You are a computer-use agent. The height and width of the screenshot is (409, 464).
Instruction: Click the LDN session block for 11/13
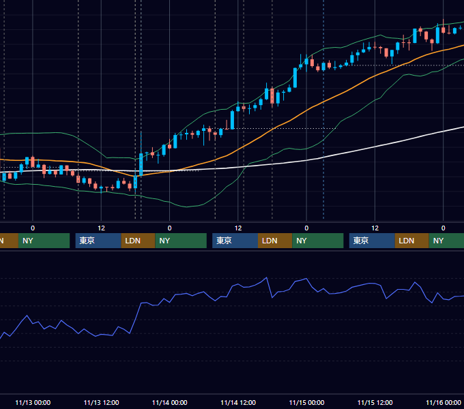click(139, 241)
